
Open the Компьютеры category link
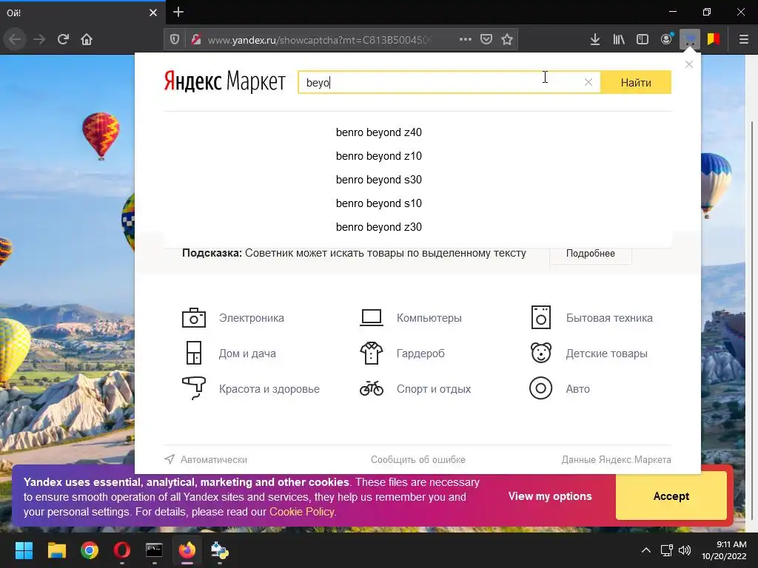coord(429,318)
